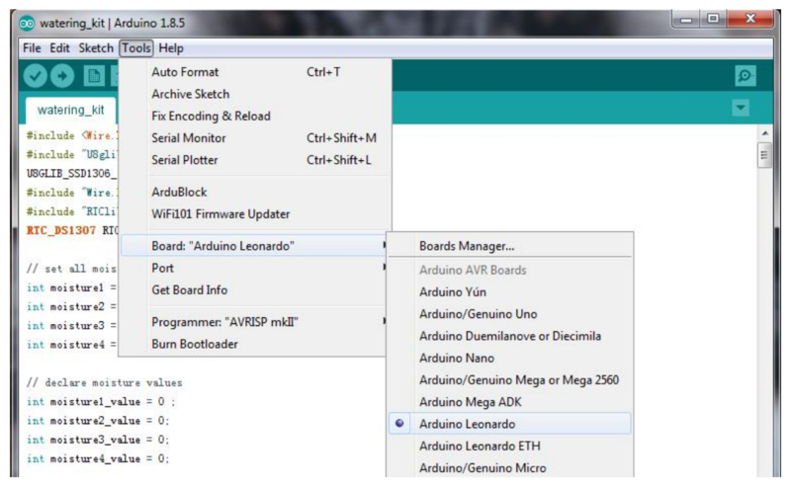Open the File menu
Image resolution: width=791 pixels, height=491 pixels.
(x=32, y=48)
